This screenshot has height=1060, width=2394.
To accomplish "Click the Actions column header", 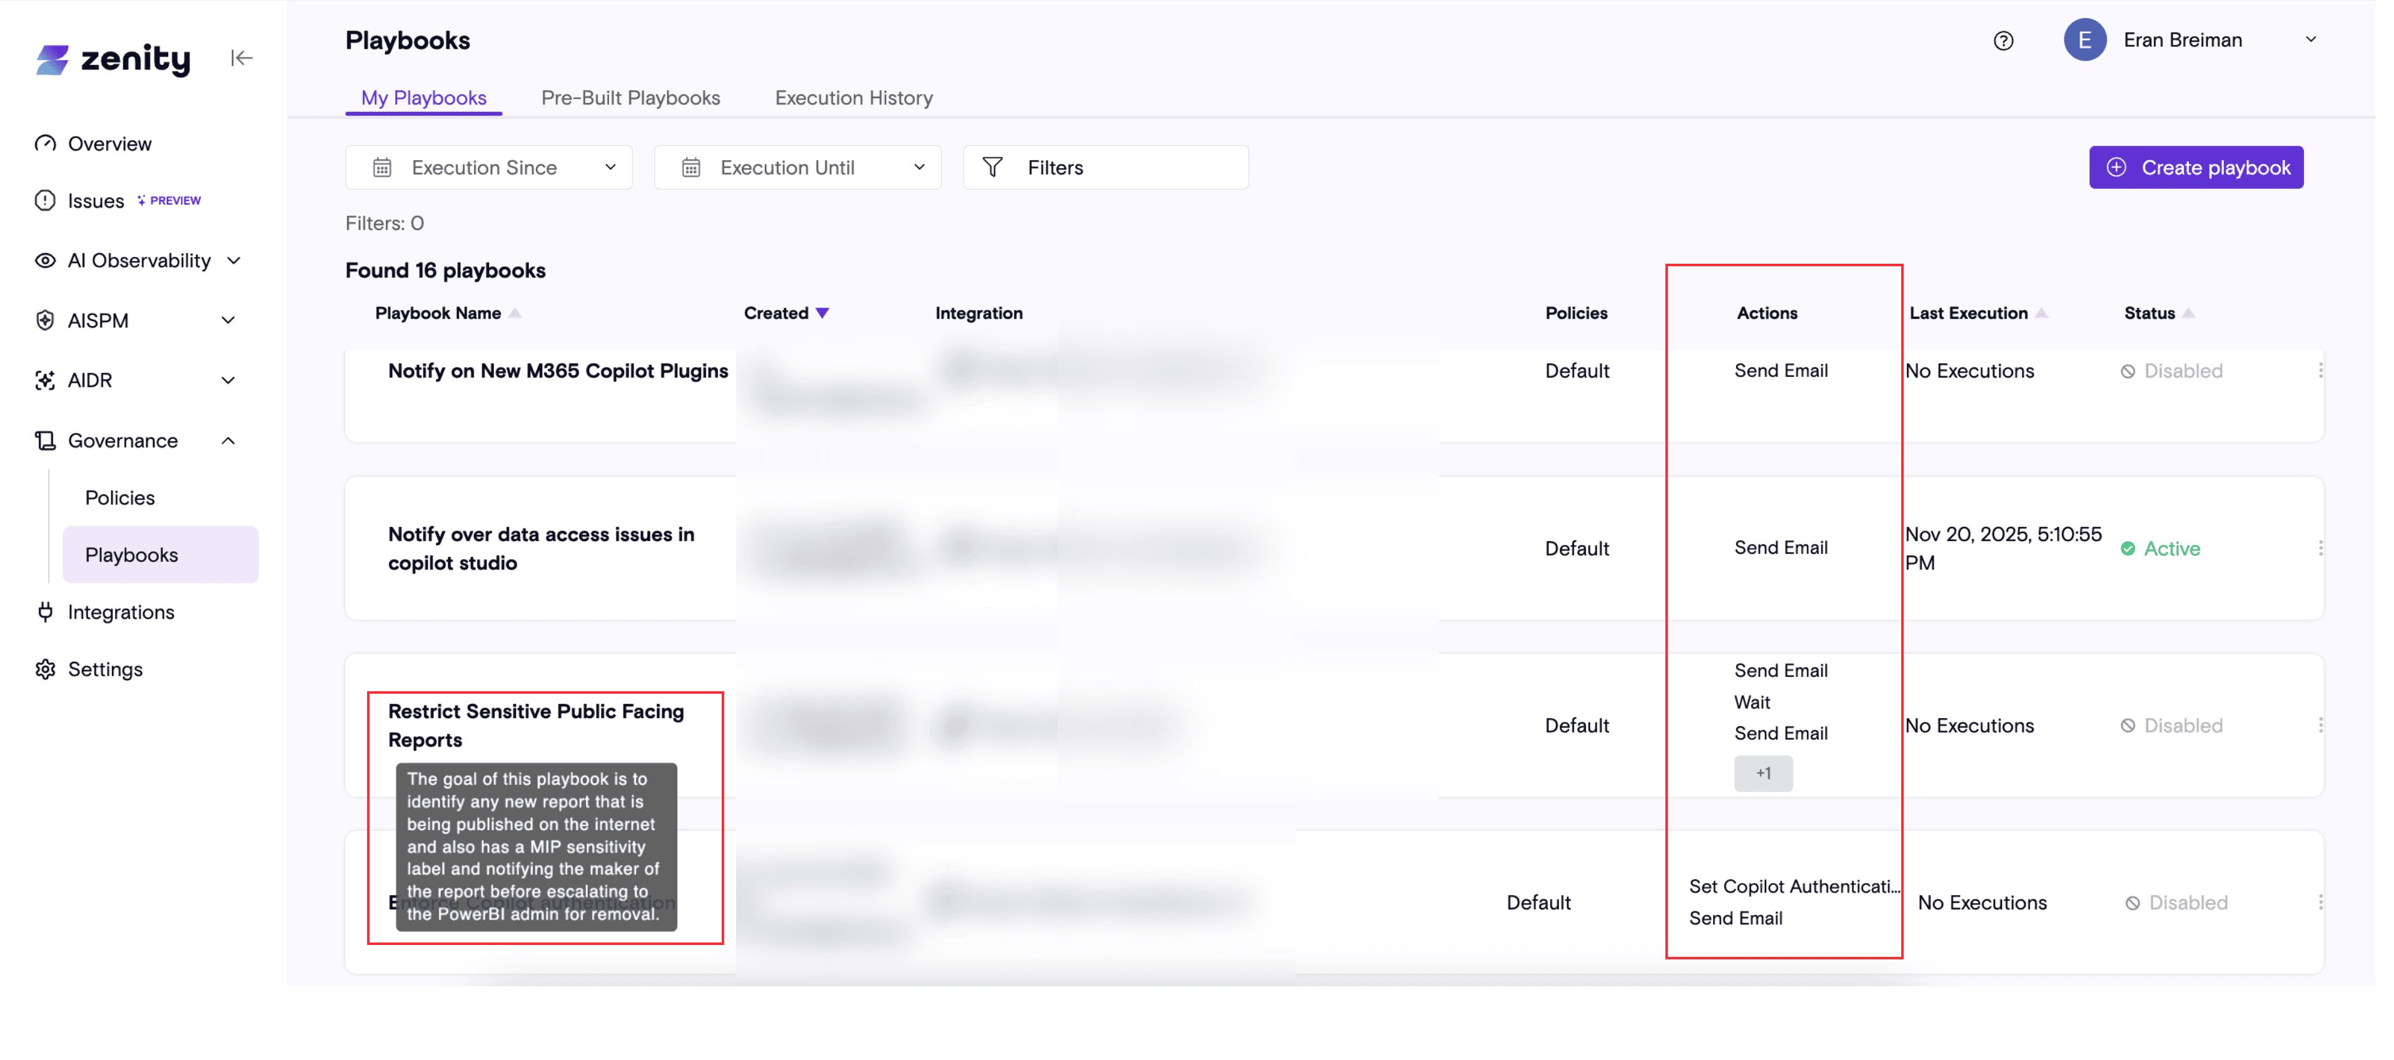I will coord(1767,313).
